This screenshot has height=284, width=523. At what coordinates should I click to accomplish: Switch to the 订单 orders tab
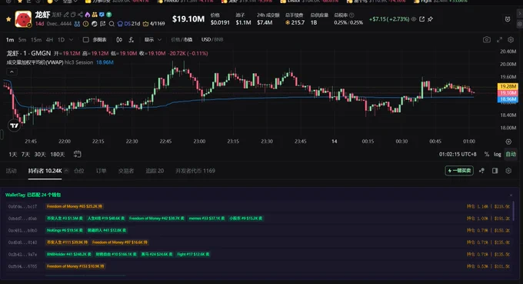pyautogui.click(x=101, y=171)
